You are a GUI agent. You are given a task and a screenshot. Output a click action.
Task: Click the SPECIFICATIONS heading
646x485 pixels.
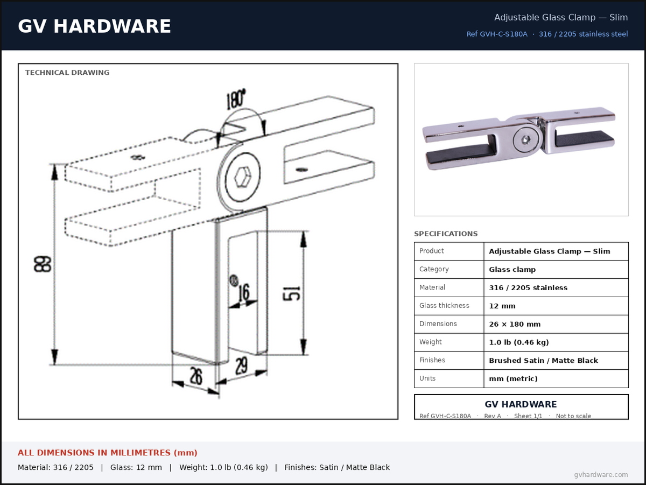click(x=446, y=234)
